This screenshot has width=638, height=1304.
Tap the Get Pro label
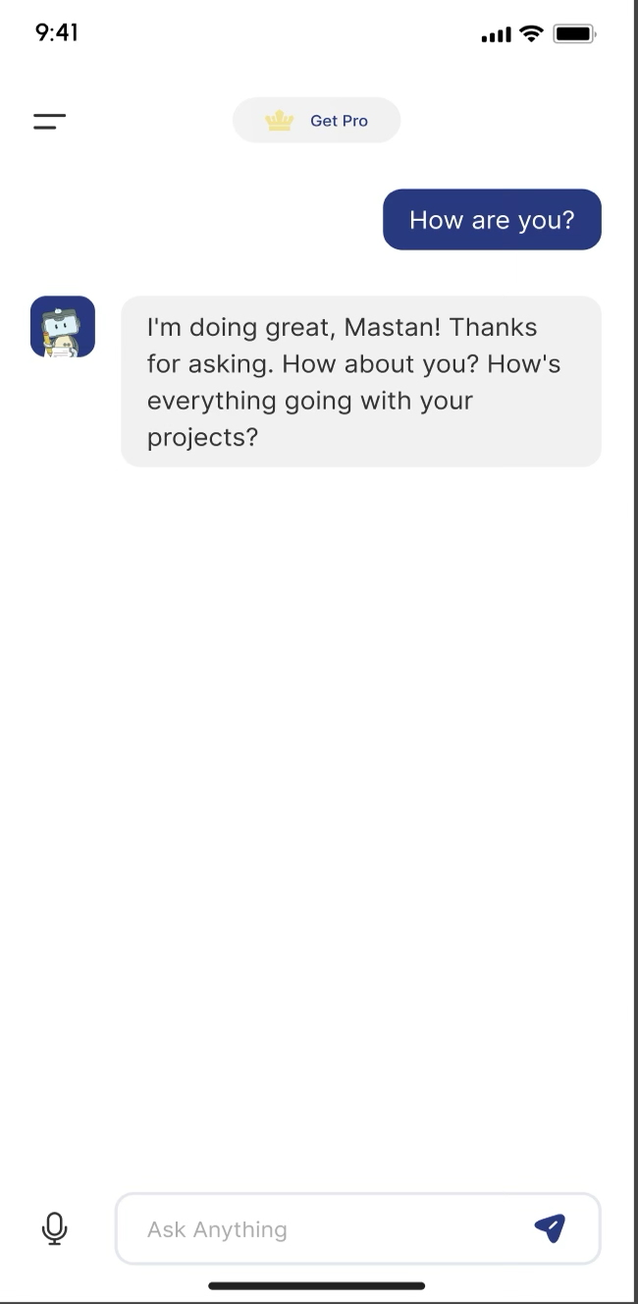click(339, 121)
